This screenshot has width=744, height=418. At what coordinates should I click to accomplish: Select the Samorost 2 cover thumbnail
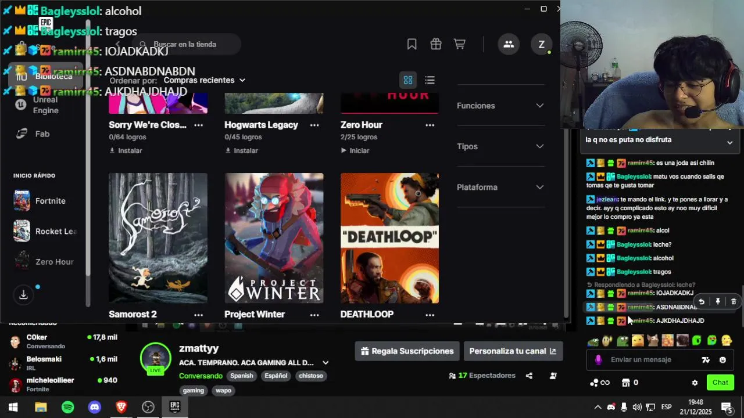pyautogui.click(x=158, y=238)
